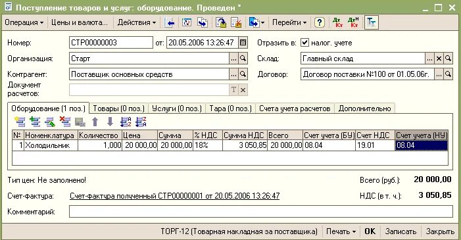Viewport: 461px width, 240px height.
Task: Open the help question mark icon
Action: [x=320, y=22]
